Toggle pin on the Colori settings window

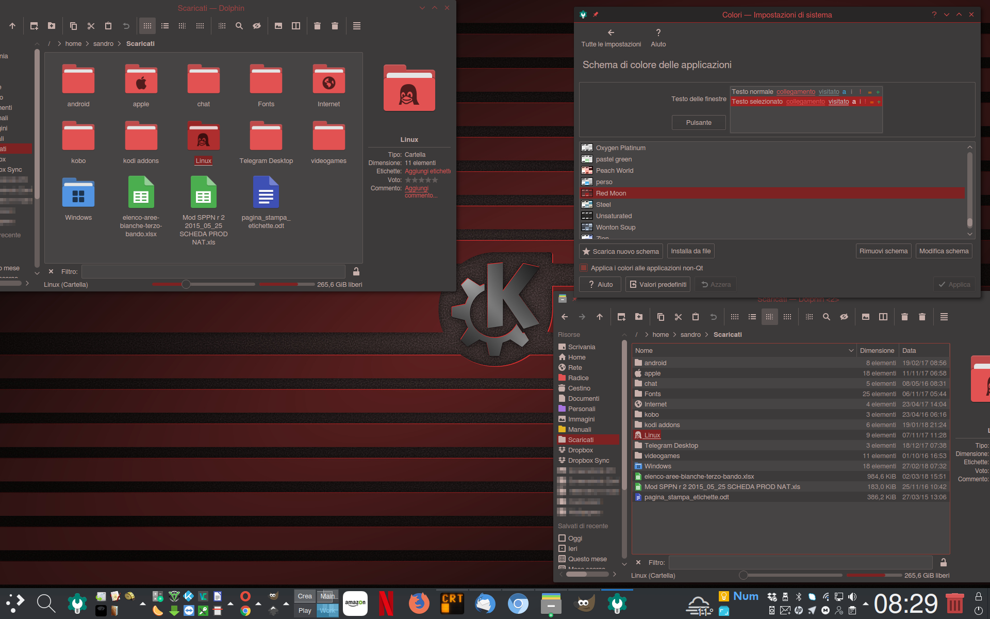tap(596, 14)
